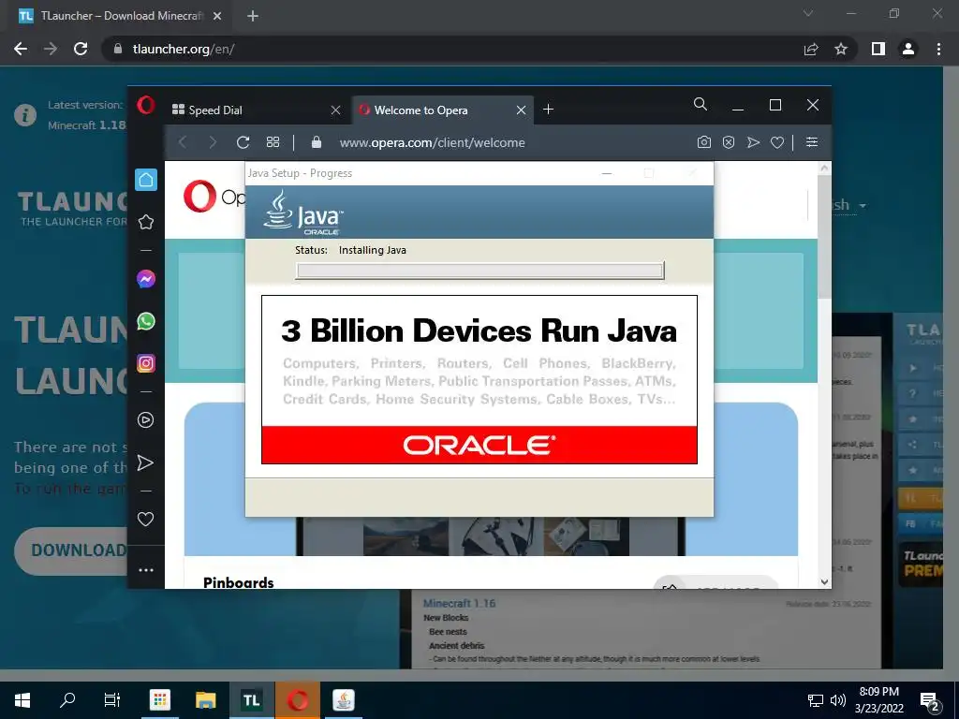Close the Welcome to Opera tab

click(521, 110)
